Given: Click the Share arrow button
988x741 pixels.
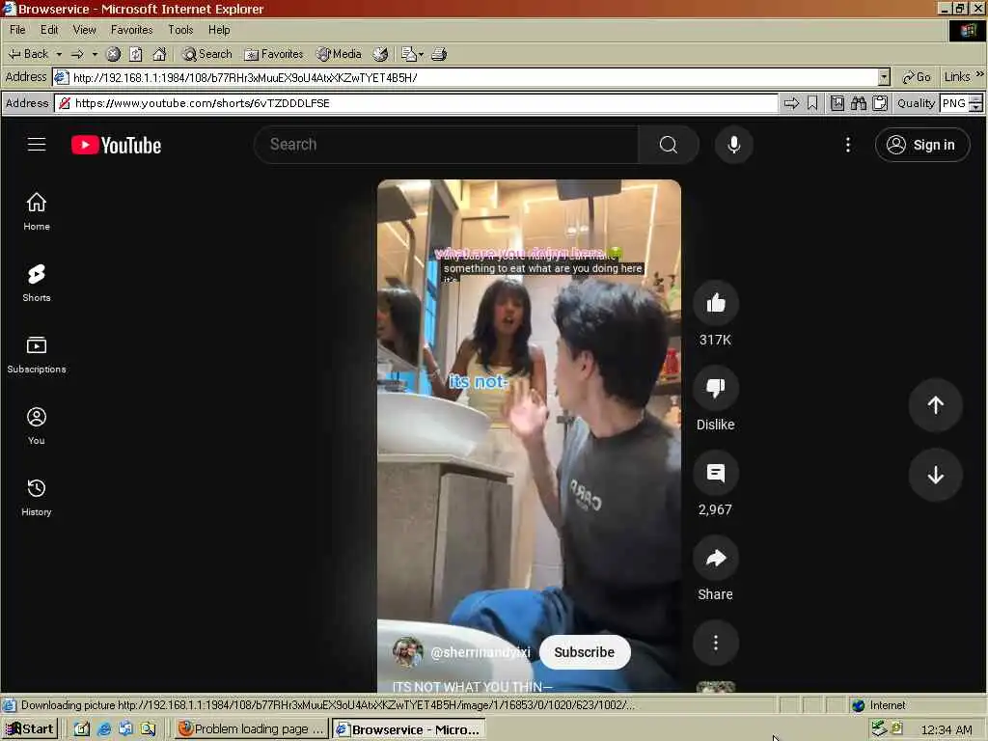Looking at the screenshot, I should [716, 558].
